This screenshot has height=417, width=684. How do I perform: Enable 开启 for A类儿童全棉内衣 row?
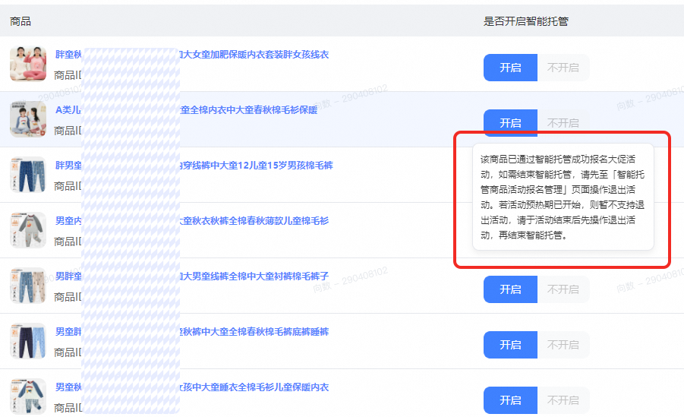pos(510,123)
